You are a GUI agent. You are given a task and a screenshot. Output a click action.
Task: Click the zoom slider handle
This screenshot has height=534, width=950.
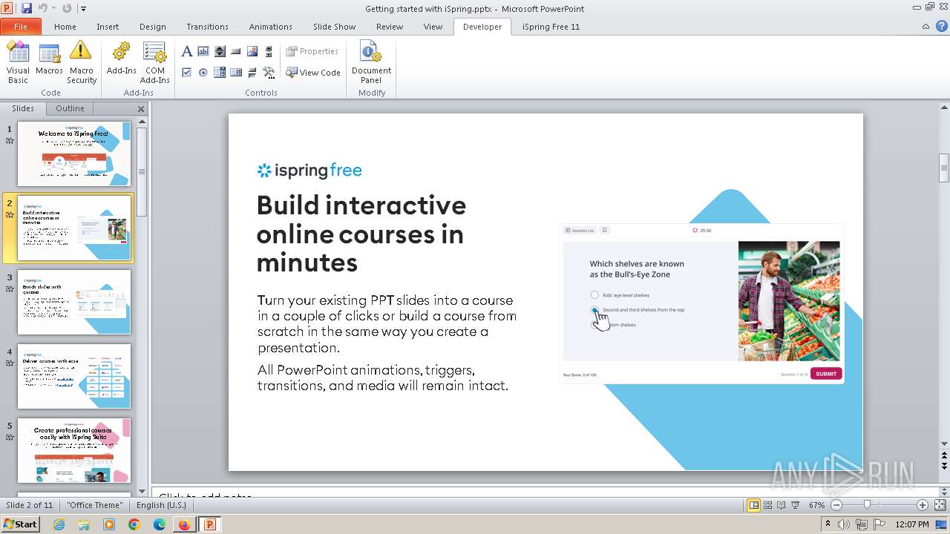point(867,505)
